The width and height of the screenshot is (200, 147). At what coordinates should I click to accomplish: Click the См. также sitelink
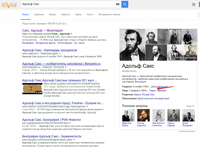point(79,43)
